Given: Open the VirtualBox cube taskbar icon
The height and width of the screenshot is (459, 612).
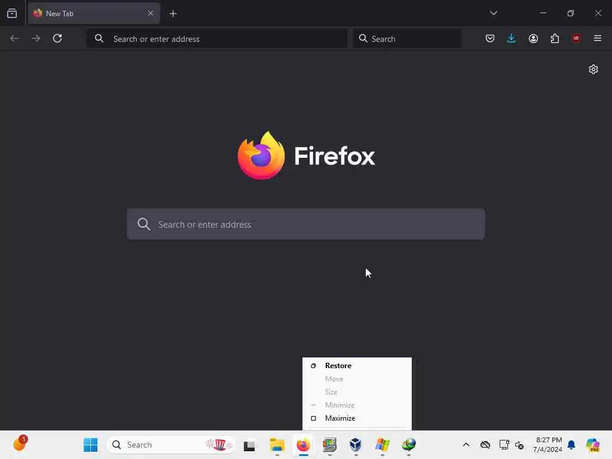Looking at the screenshot, I should [356, 445].
